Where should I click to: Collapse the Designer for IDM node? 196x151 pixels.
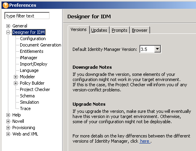coord(8,32)
